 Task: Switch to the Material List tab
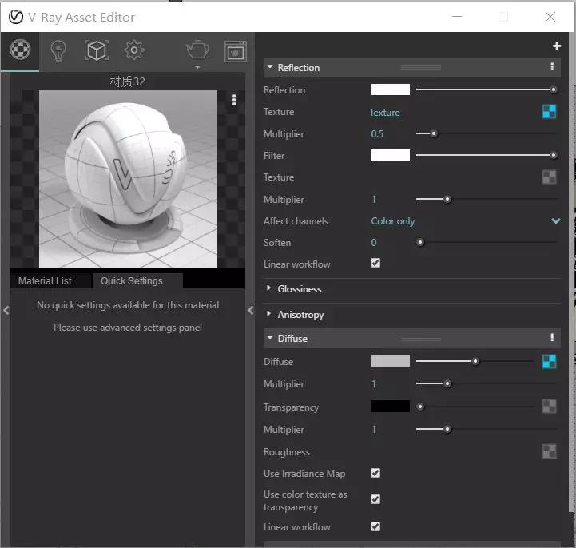point(46,281)
